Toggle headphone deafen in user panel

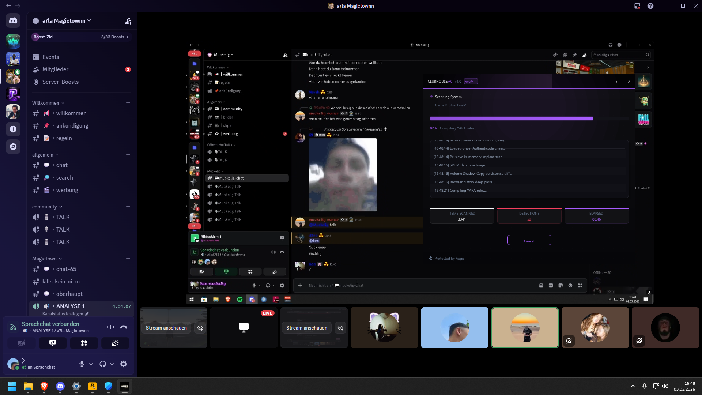coord(103,364)
